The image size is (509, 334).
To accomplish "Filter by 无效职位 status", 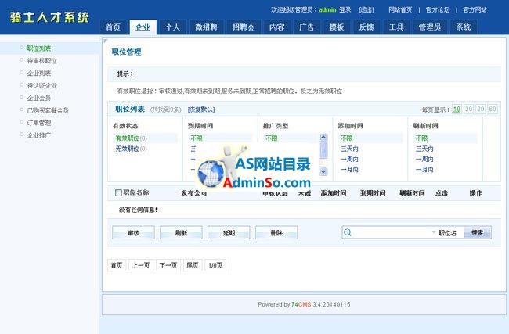I will (131, 149).
